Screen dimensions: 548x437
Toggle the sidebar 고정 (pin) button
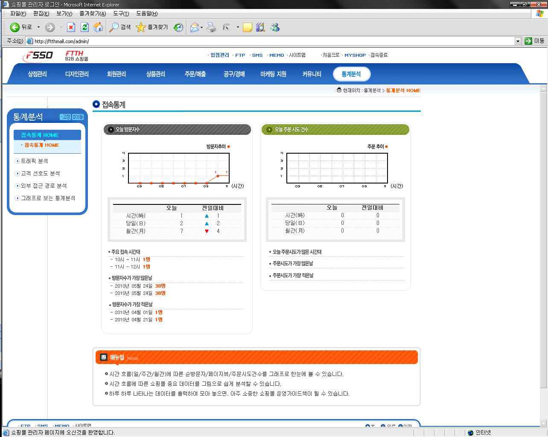point(65,117)
